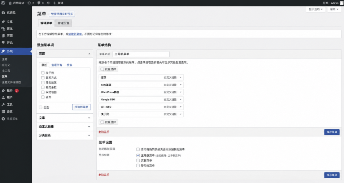Expand the 自定义链接 panel
Image resolution: width=344 pixels, height=183 pixels.
pos(65,127)
